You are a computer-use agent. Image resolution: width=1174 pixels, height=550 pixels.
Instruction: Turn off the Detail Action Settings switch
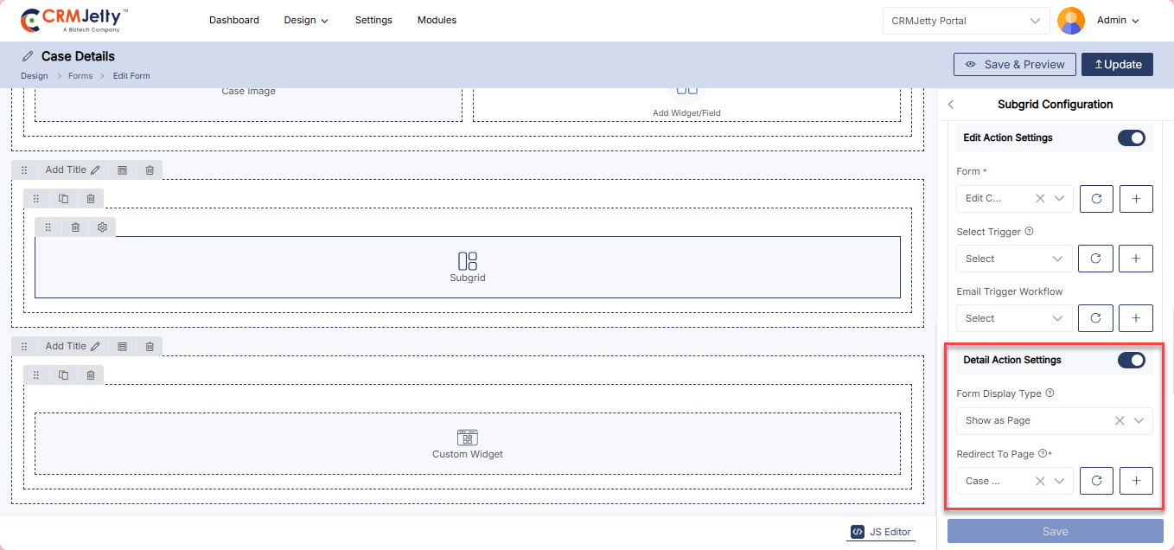tap(1131, 360)
